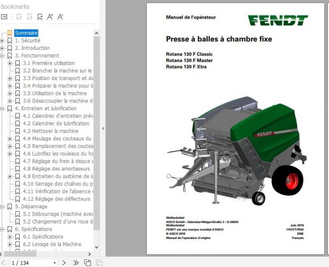The height and width of the screenshot is (267, 329).
Task: Click bookmark icon next to 1. Sécurité
Action: click(10, 41)
